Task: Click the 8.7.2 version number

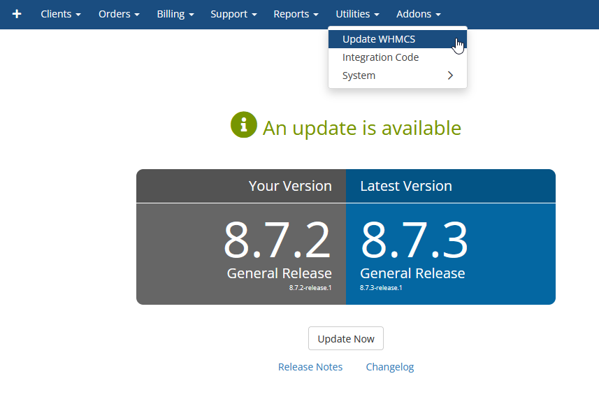Action: coord(277,240)
